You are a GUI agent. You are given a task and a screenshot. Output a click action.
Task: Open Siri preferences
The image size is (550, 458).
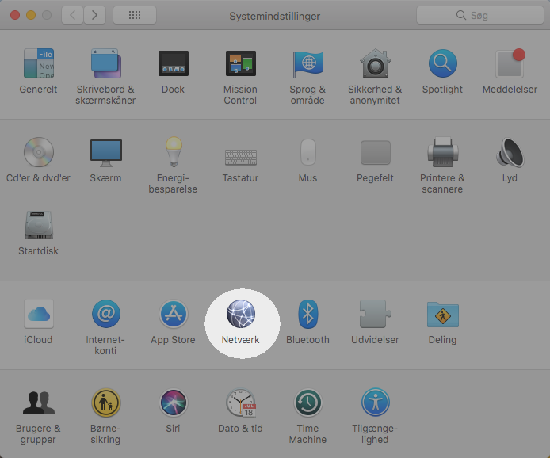[174, 403]
